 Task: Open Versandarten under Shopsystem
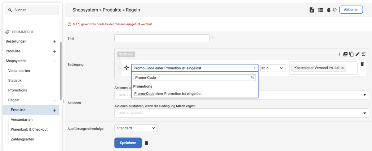click(19, 71)
